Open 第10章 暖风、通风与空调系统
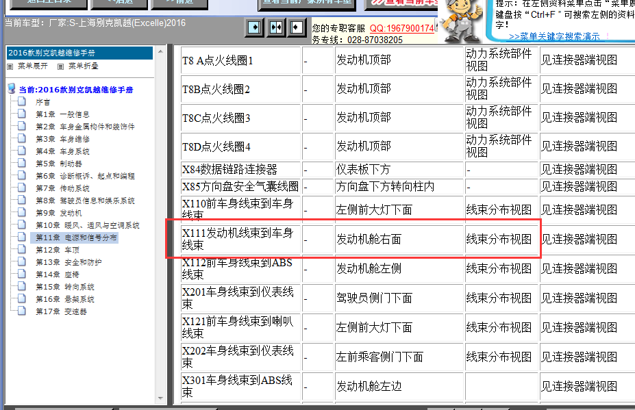 (x=88, y=225)
